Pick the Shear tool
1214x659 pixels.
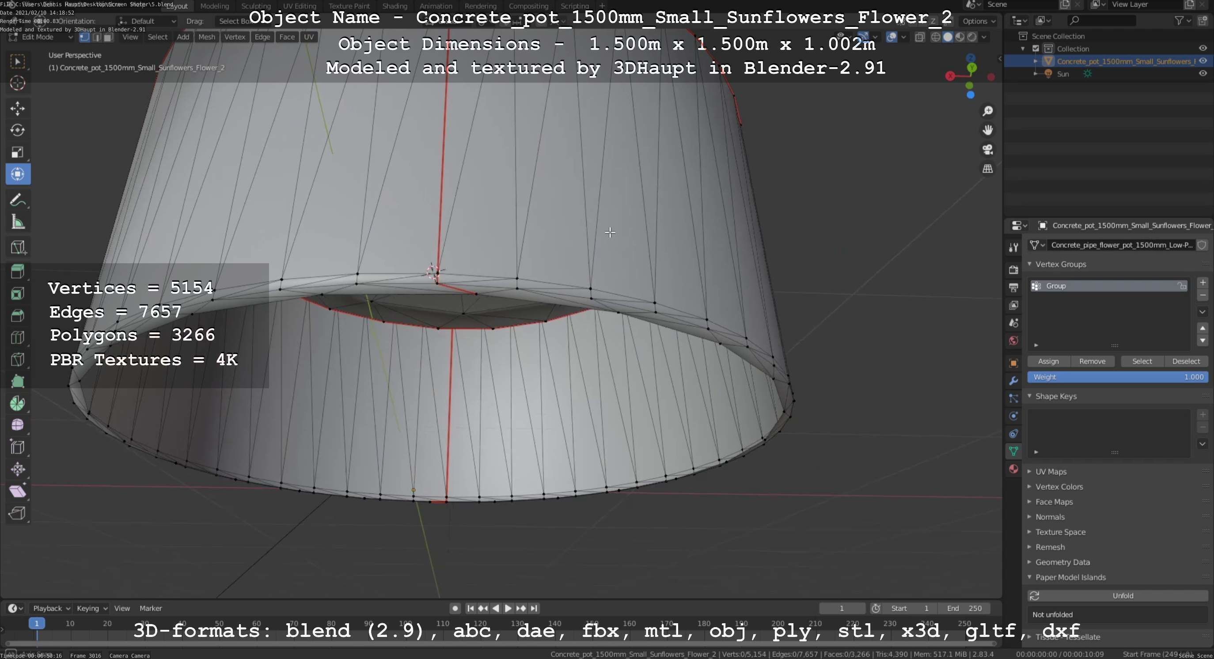pos(18,491)
